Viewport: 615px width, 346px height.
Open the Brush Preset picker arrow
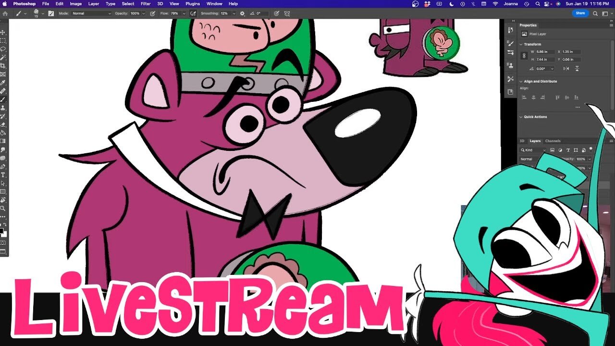pos(43,13)
